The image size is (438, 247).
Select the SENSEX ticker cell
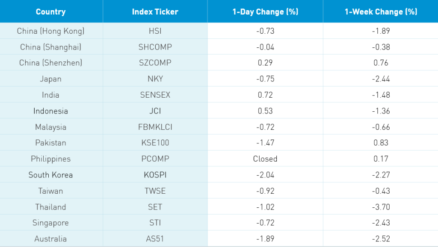(x=155, y=95)
